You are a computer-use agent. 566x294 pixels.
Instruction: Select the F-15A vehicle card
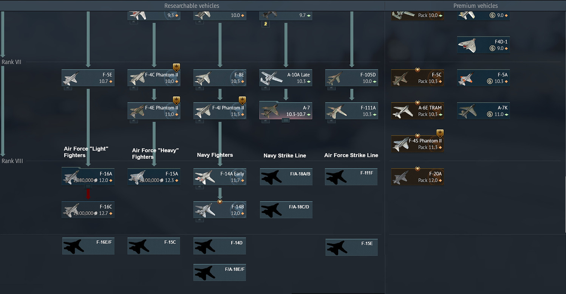(154, 177)
